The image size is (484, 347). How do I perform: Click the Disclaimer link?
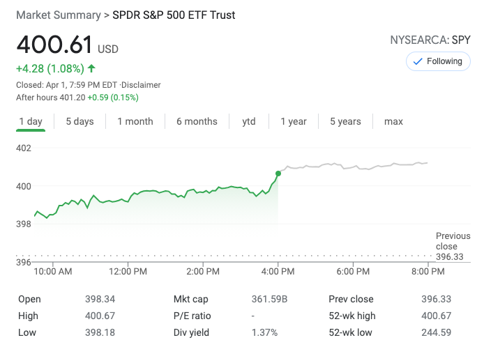(141, 85)
